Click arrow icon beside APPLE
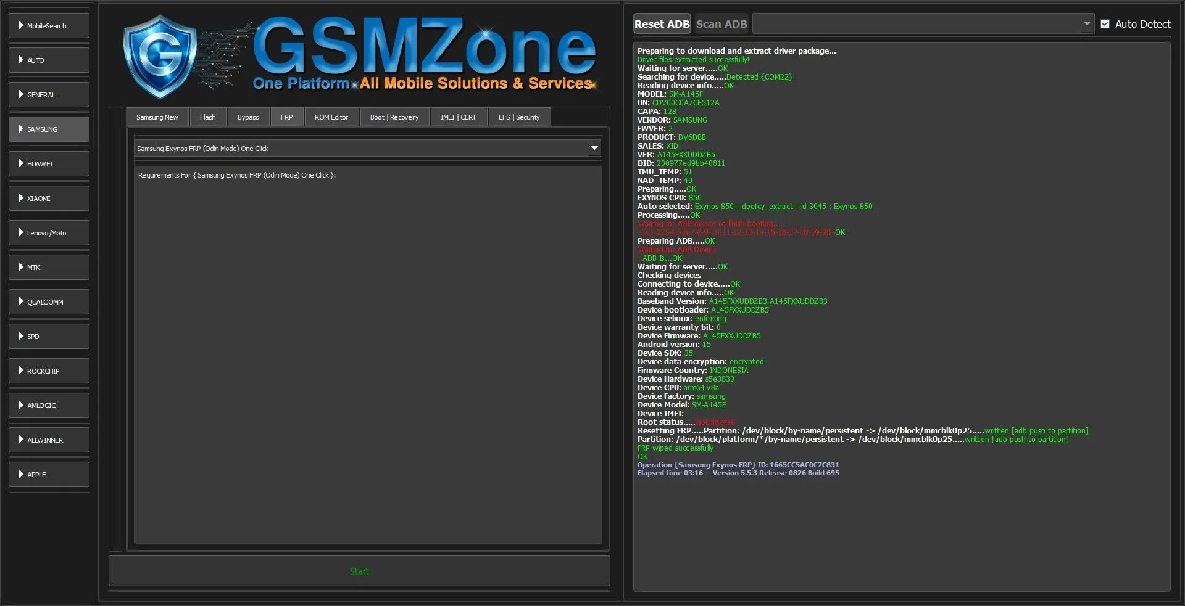Image resolution: width=1185 pixels, height=606 pixels. [x=21, y=474]
